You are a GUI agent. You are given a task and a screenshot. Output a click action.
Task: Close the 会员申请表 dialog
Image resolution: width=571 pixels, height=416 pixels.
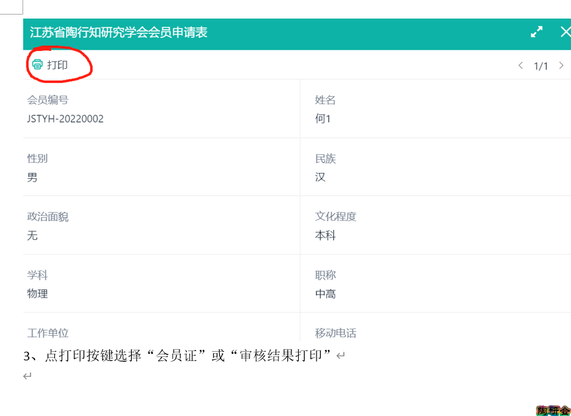566,32
